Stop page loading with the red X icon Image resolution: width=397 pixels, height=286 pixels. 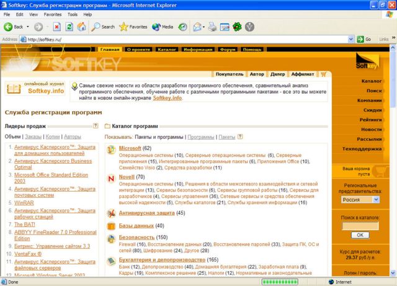click(57, 27)
